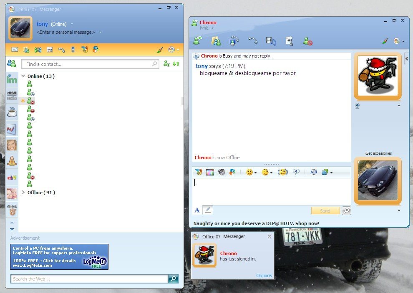Open the pets paw-print sidebar tab

(x=12, y=210)
